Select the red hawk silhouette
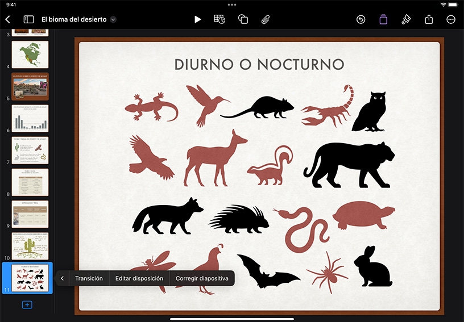This screenshot has height=322, width=464. click(x=151, y=157)
